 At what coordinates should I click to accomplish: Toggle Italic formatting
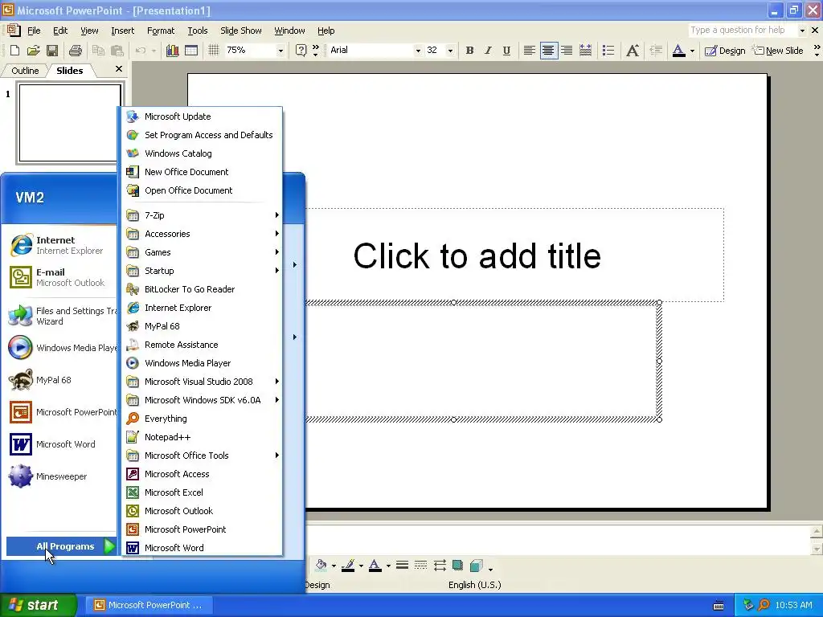click(x=488, y=51)
